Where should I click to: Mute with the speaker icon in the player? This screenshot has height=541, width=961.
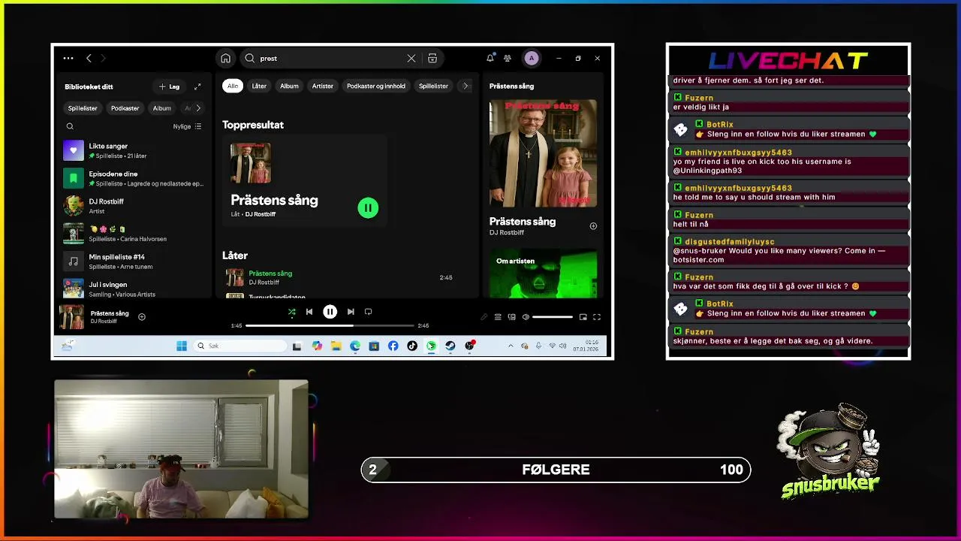click(x=526, y=317)
